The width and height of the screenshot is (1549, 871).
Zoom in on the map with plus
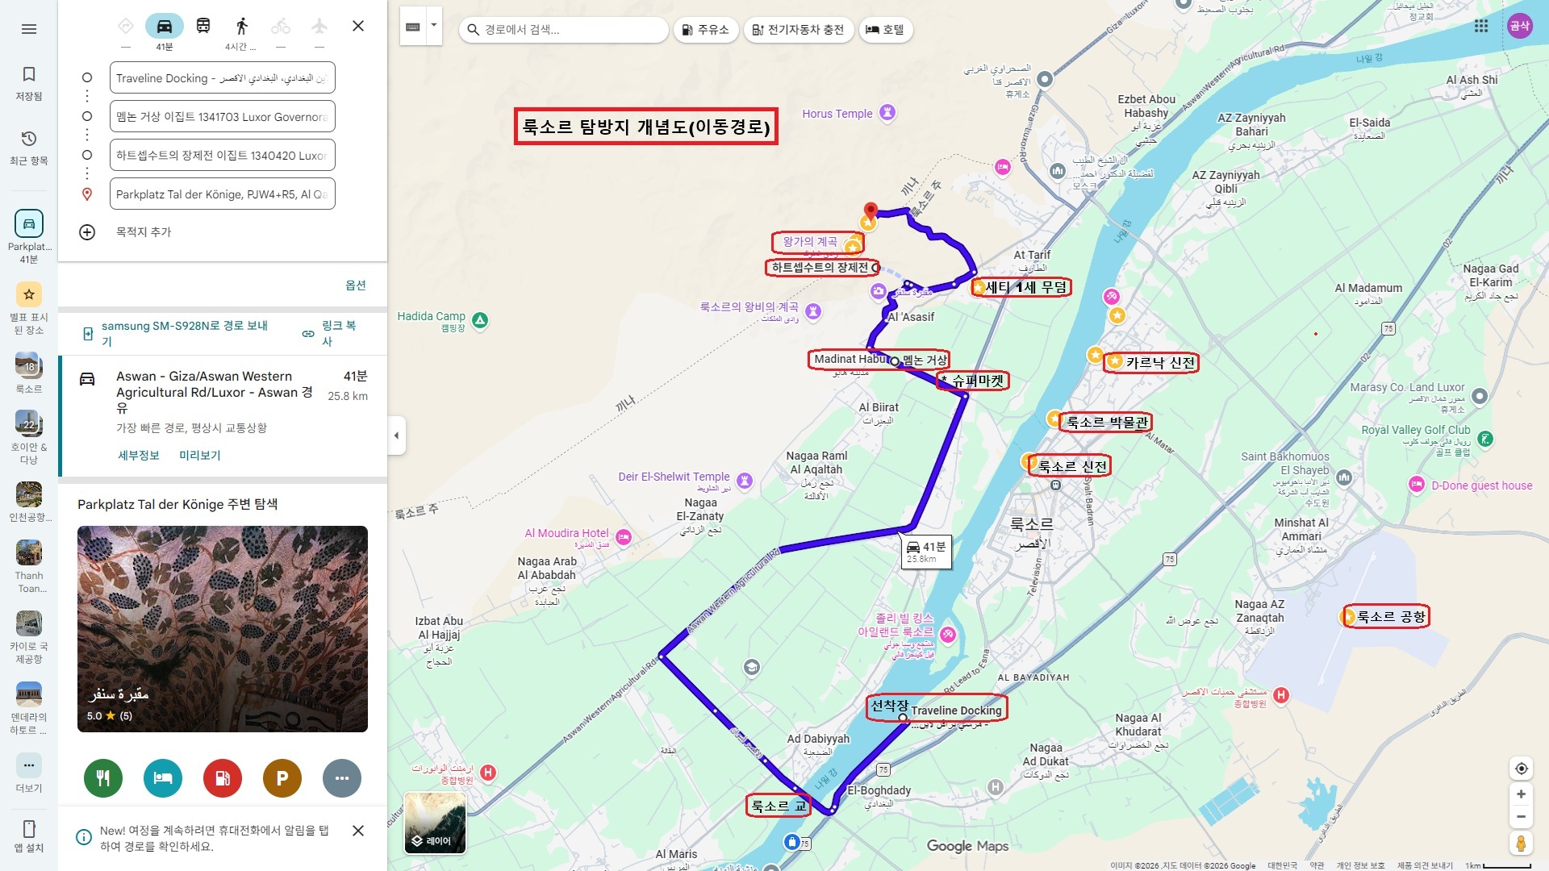(1521, 794)
